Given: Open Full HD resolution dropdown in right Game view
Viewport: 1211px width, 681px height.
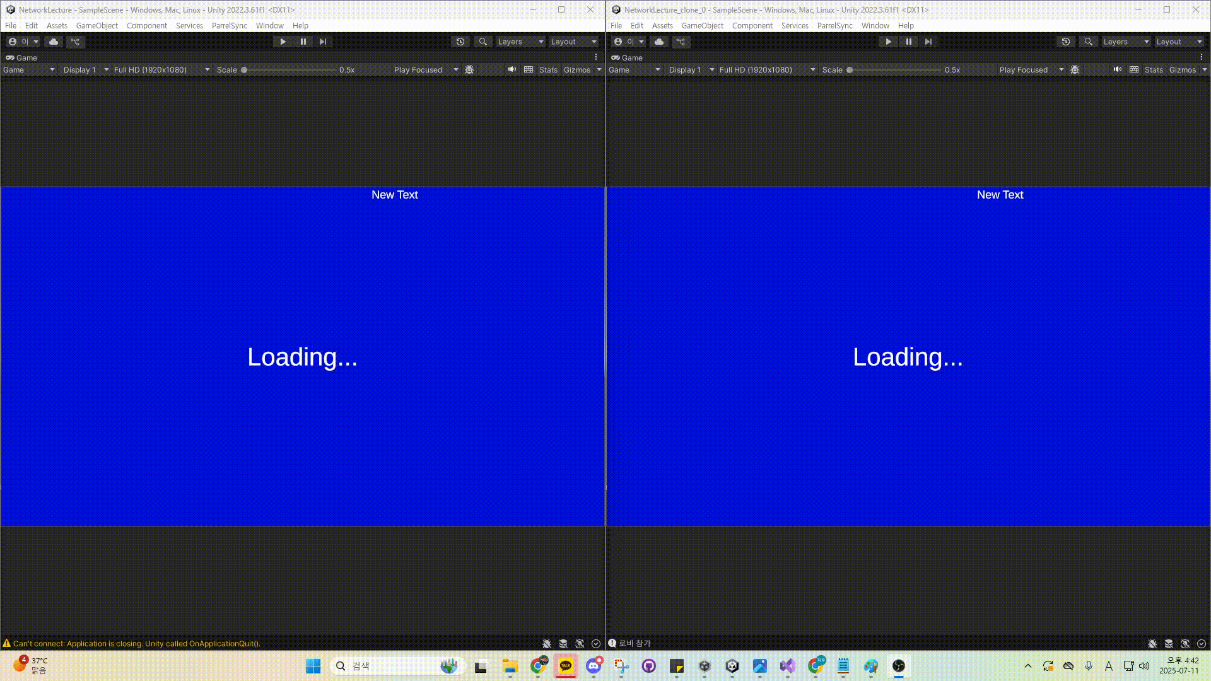Looking at the screenshot, I should coord(766,70).
